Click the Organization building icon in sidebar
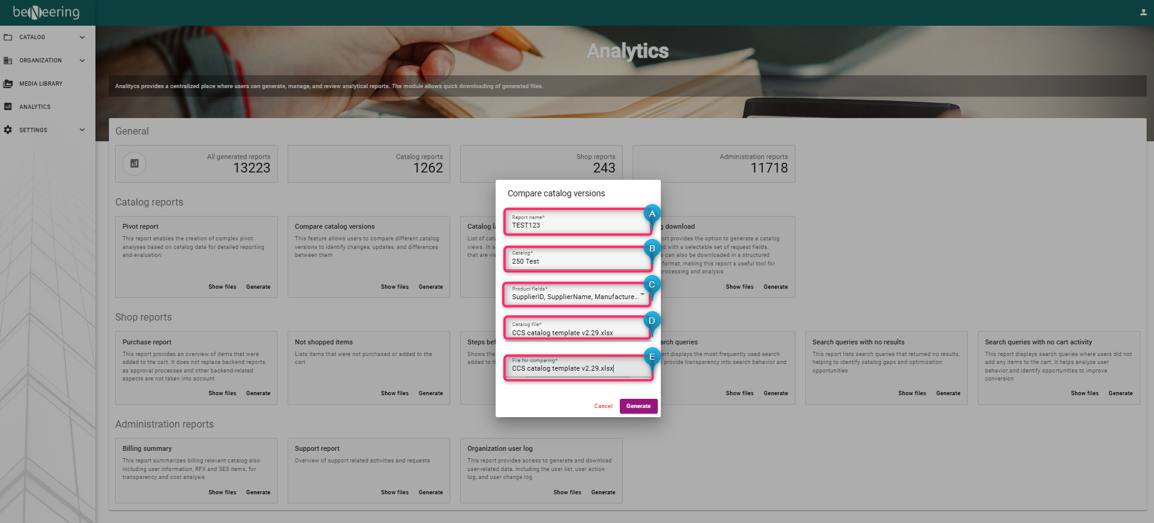Image resolution: width=1154 pixels, height=523 pixels. point(8,61)
